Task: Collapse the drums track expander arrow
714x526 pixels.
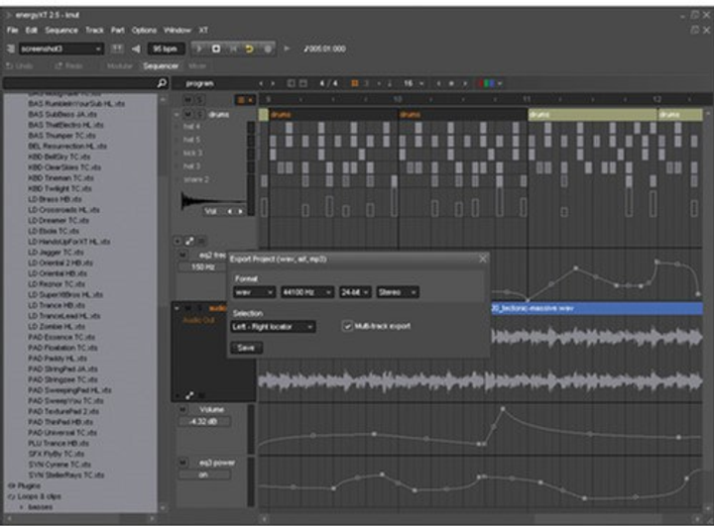Action: click(177, 114)
